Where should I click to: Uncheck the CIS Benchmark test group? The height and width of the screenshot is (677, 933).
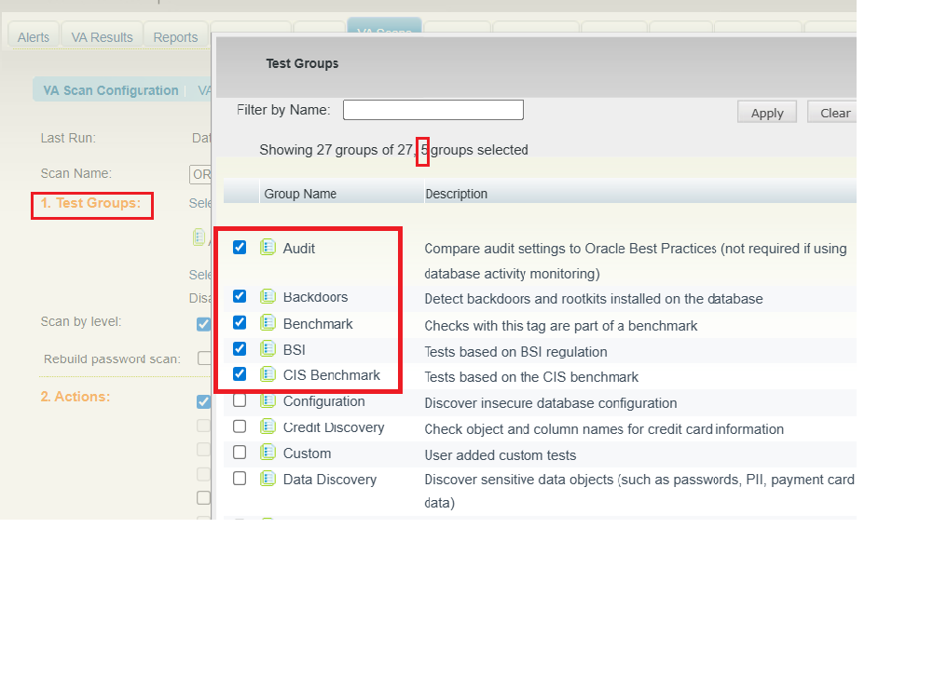(240, 373)
